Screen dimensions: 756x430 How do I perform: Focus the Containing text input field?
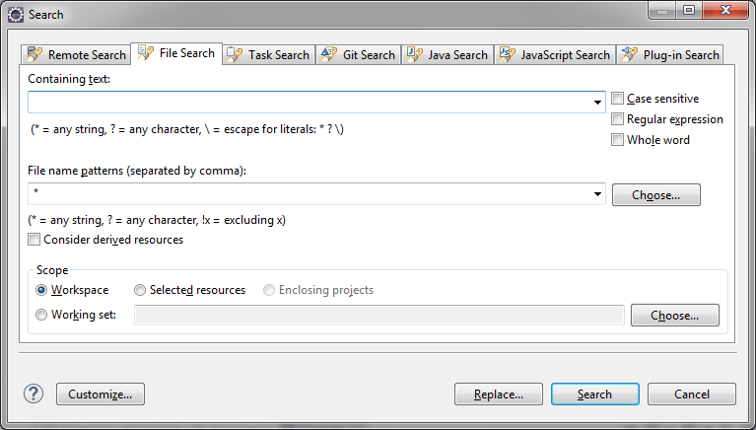pyautogui.click(x=309, y=103)
